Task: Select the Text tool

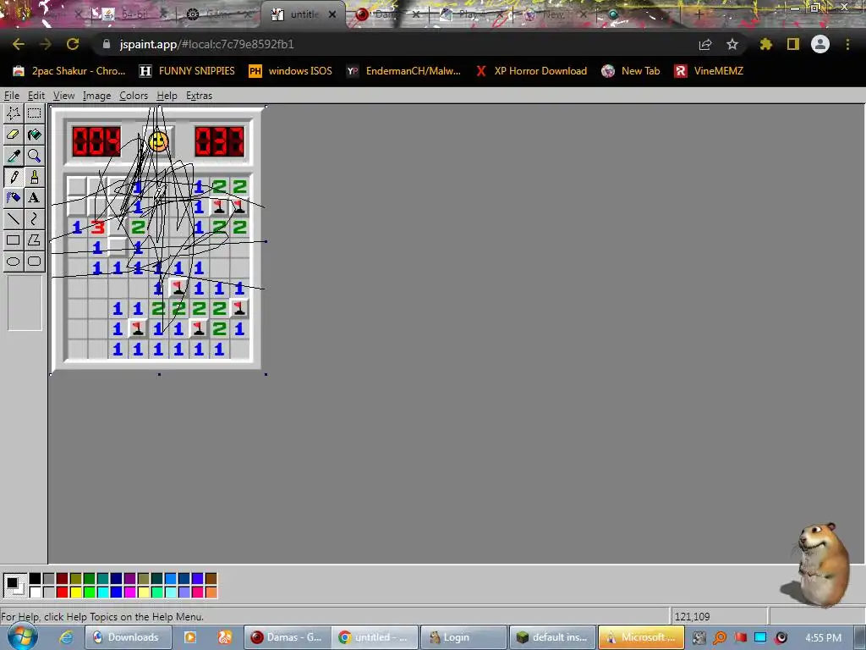Action: (34, 198)
